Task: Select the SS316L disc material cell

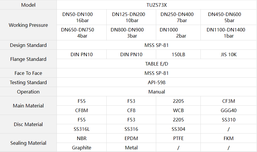Action: 82,129
